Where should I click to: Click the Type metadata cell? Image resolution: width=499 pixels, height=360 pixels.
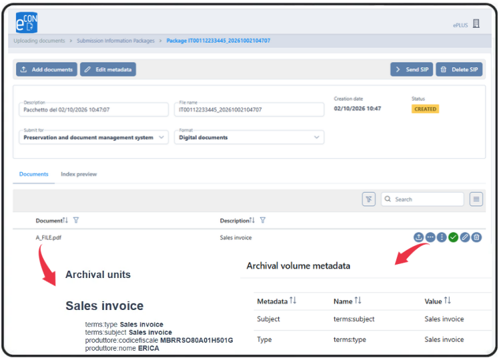[264, 339]
